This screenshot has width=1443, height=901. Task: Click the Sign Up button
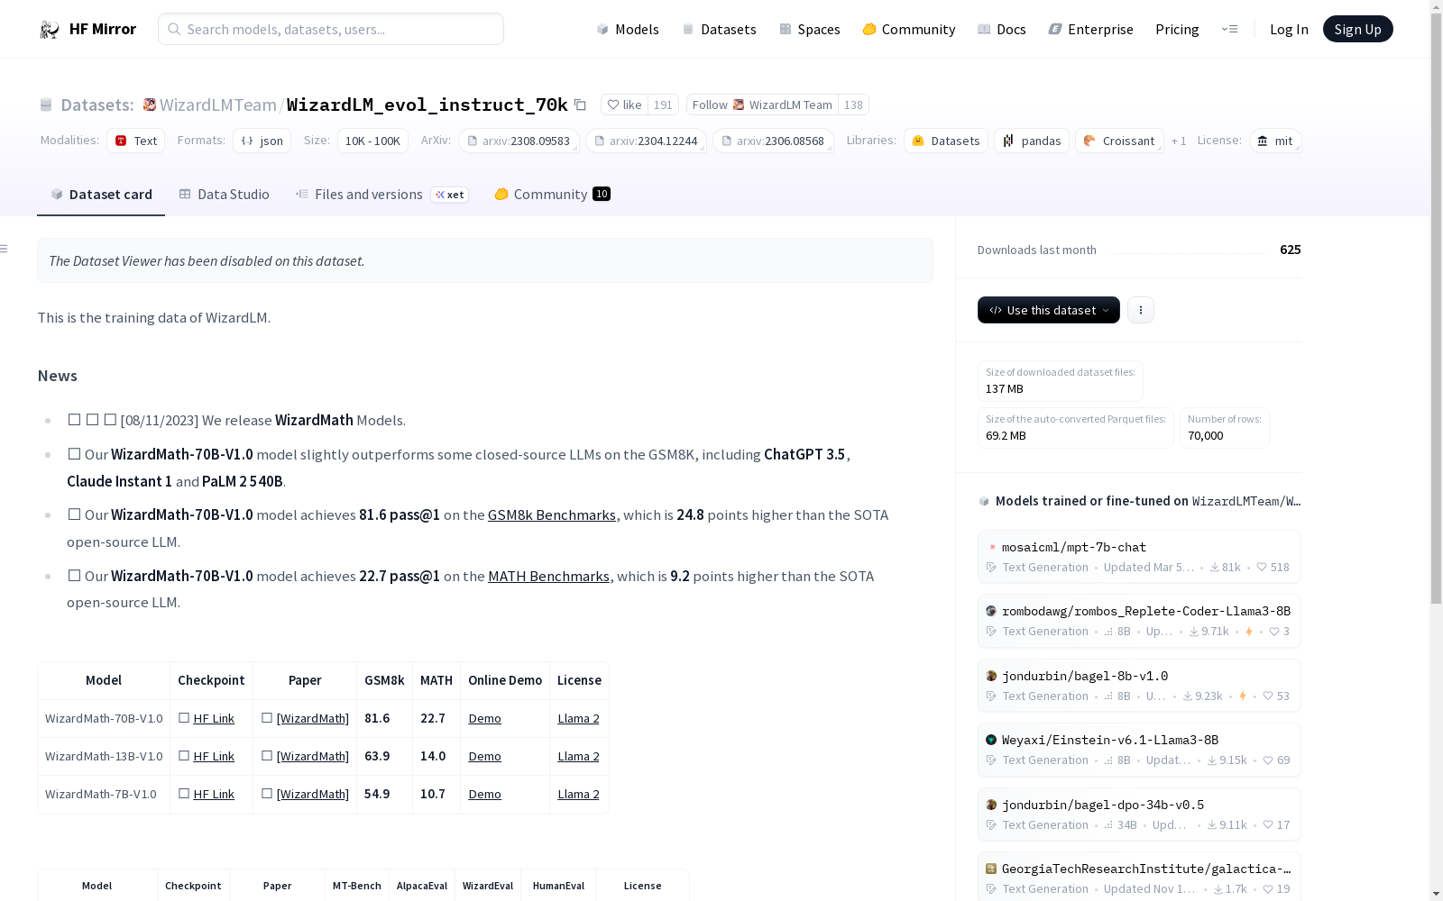[x=1357, y=29]
